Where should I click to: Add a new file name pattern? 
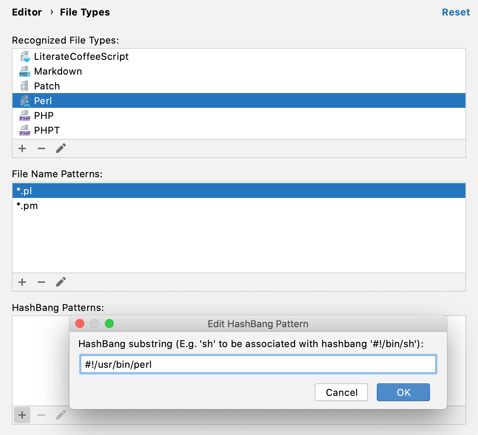(x=22, y=282)
